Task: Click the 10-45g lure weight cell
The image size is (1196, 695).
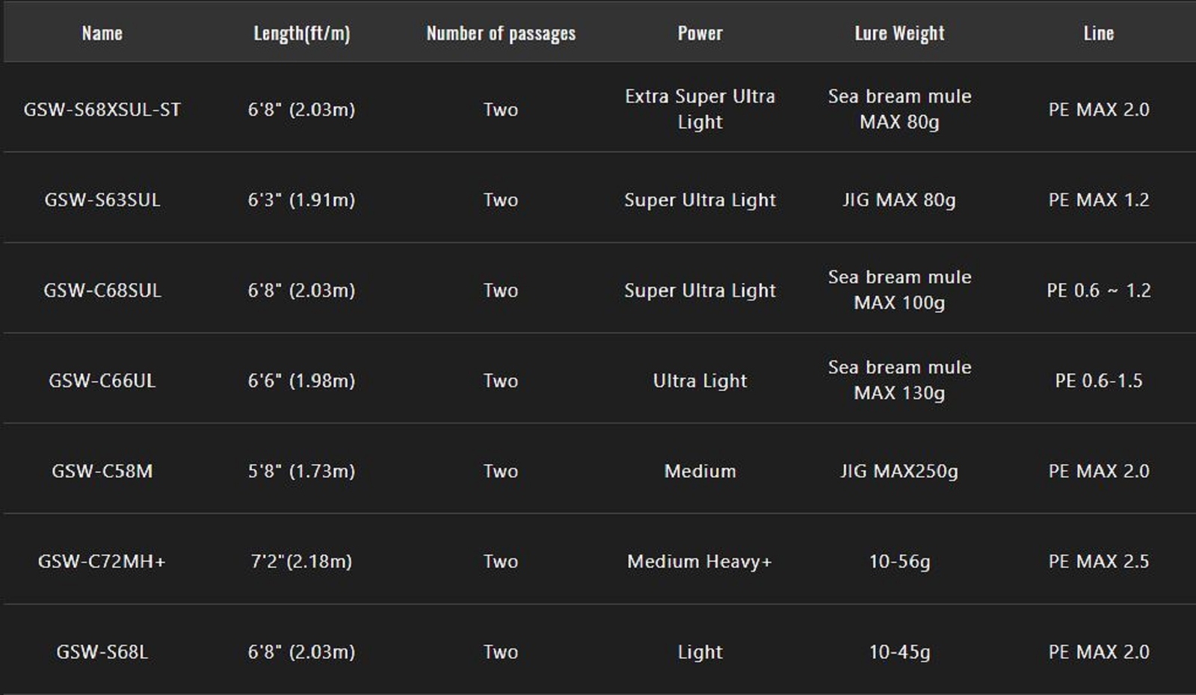Action: pos(899,652)
